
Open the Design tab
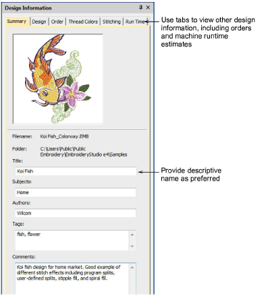39,22
